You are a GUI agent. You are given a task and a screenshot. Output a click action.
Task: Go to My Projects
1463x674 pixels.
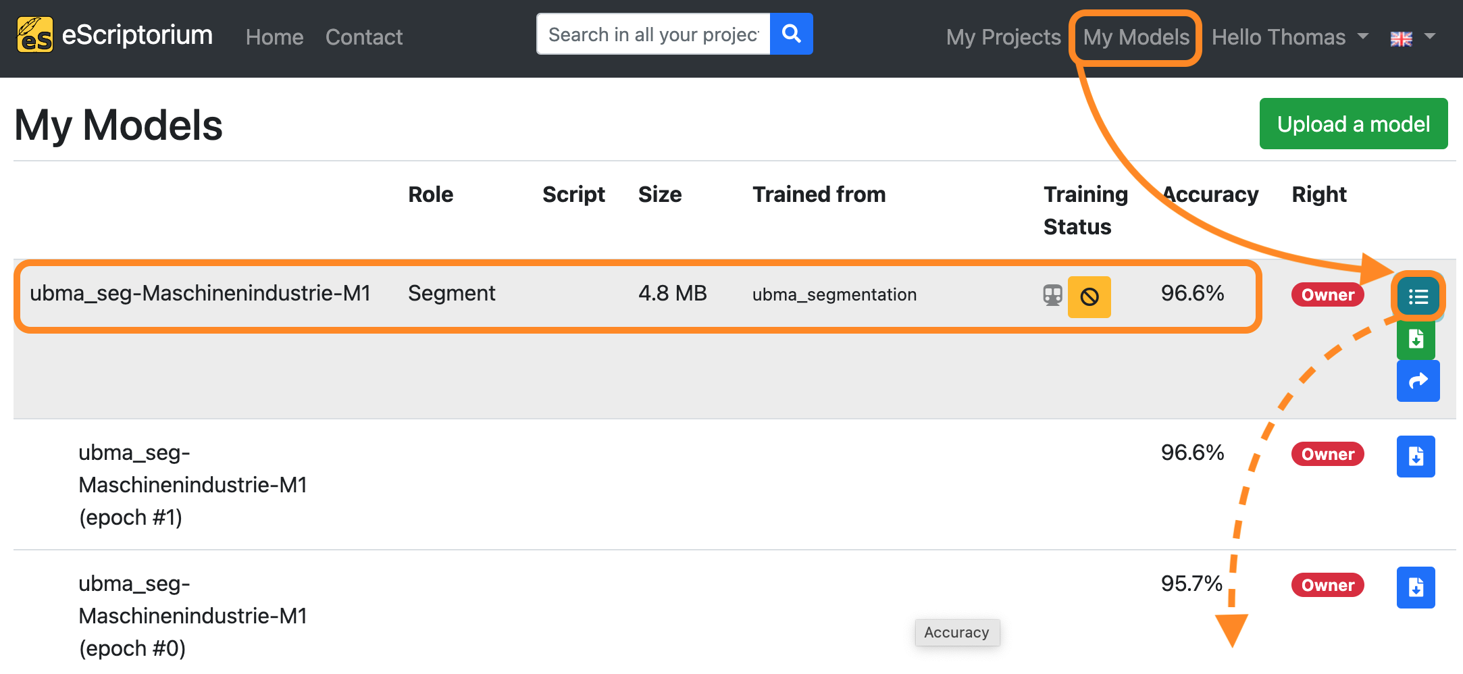(x=1003, y=37)
